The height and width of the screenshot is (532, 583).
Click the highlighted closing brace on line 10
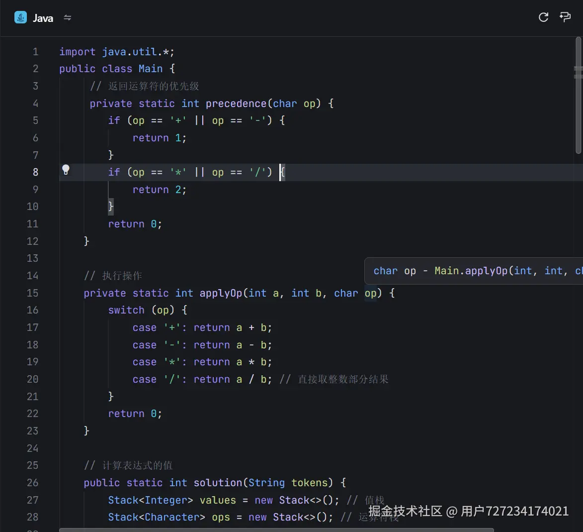tap(111, 206)
